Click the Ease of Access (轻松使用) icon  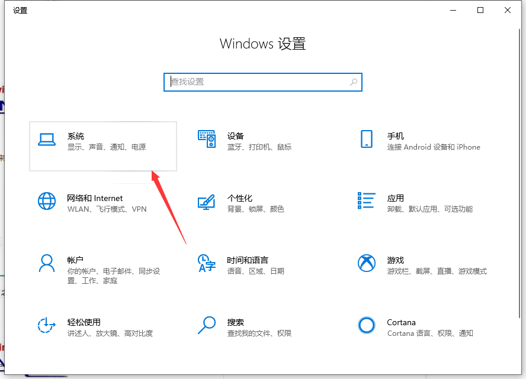click(47, 325)
